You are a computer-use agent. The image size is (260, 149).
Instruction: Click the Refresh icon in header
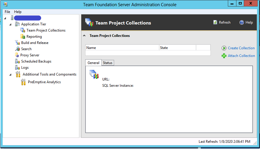pos(215,22)
